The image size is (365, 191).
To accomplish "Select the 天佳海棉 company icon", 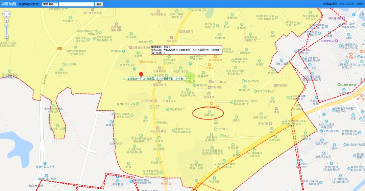I will [64, 64].
